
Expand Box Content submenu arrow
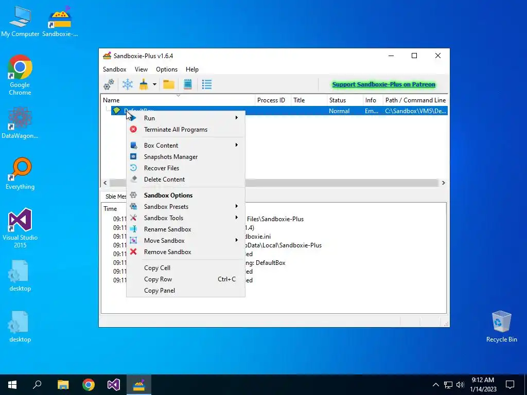point(237,145)
